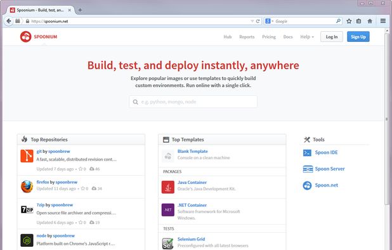Open Firefox hamburger menu
The width and height of the screenshot is (392, 250).
(x=383, y=21)
